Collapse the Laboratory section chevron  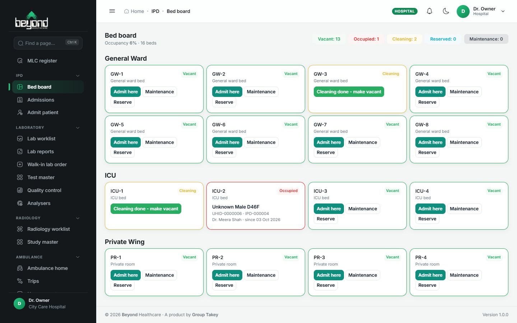click(78, 127)
